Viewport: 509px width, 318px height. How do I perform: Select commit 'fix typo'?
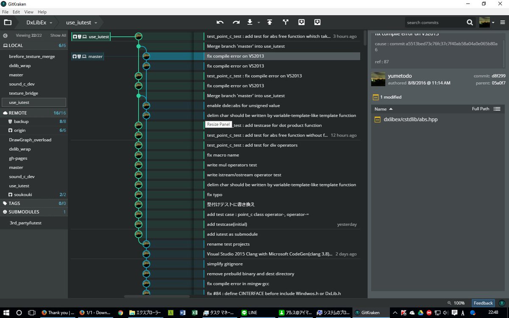pyautogui.click(x=215, y=195)
